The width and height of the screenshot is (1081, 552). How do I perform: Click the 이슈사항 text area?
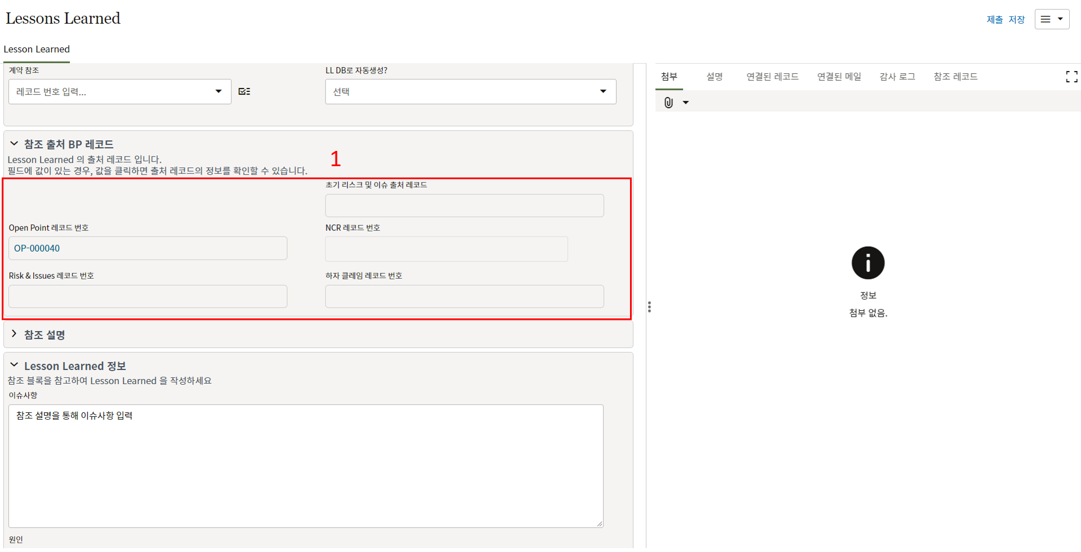(x=306, y=466)
